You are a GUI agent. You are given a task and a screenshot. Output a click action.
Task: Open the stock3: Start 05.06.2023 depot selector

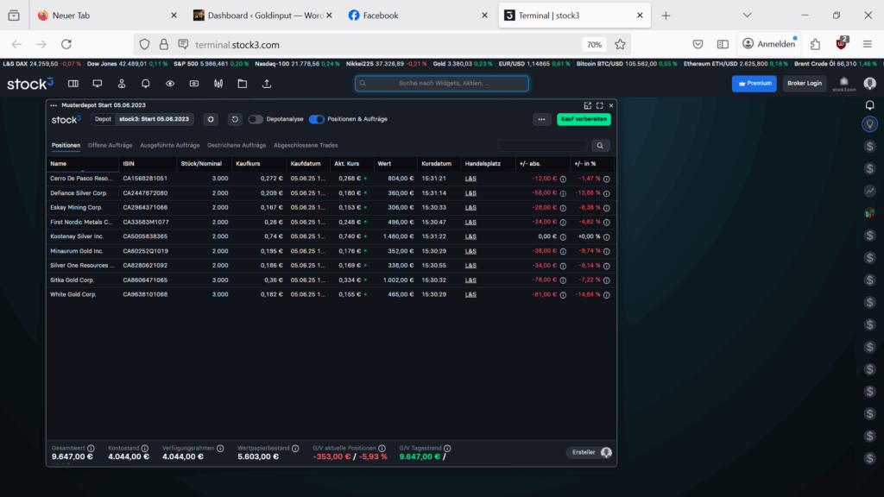154,119
